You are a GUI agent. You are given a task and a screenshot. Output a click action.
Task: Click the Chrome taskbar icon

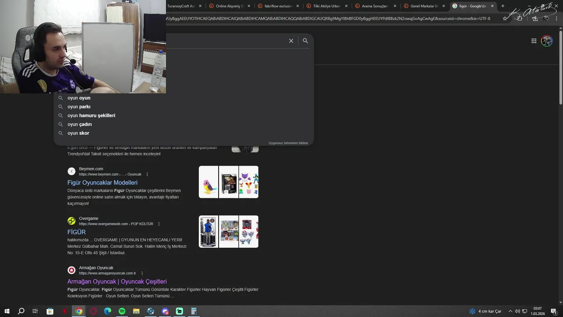pos(79,311)
